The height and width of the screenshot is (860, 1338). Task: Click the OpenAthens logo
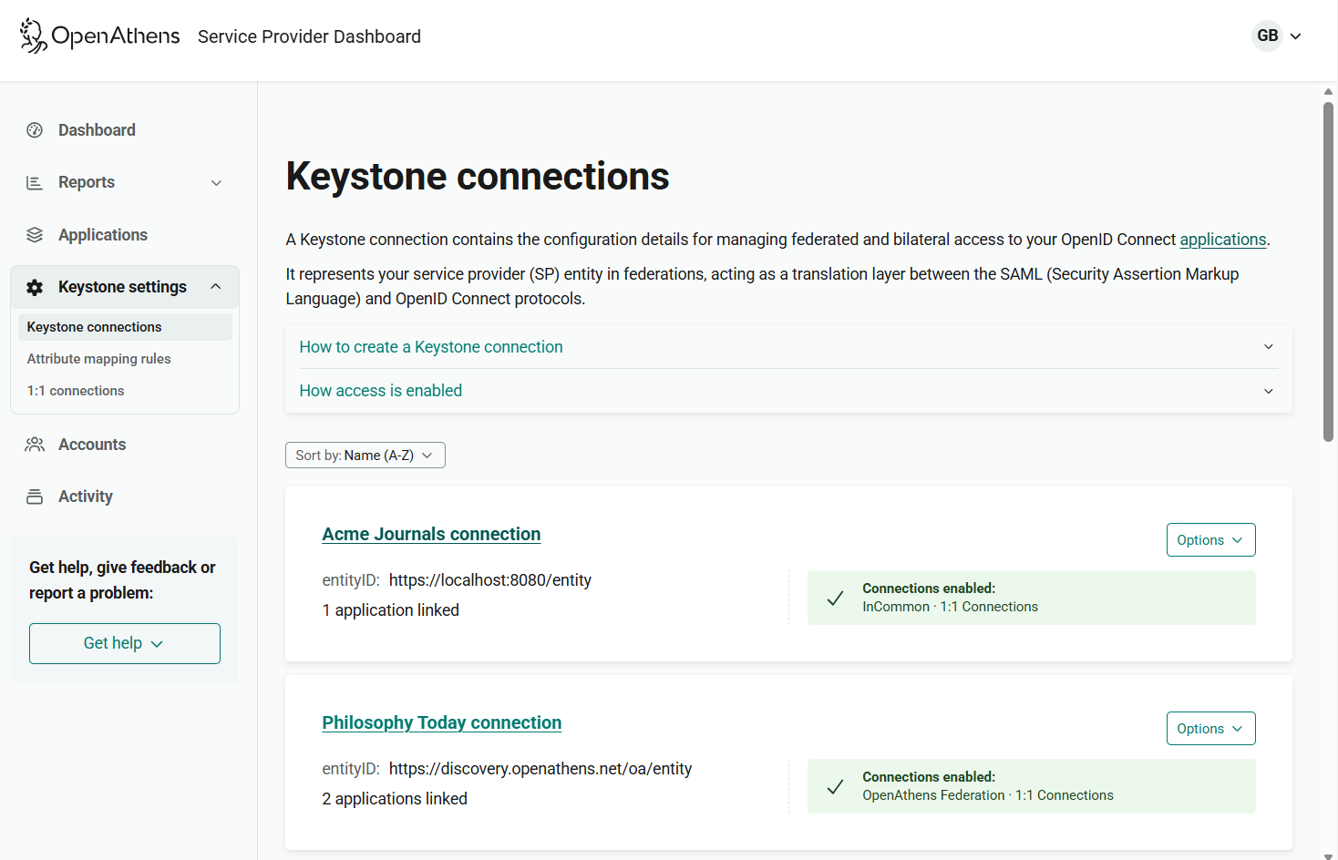point(99,36)
